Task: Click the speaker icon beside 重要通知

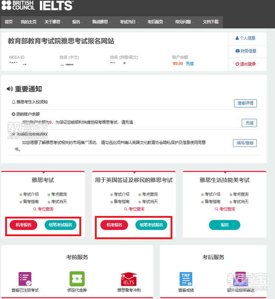Action: 10,89
